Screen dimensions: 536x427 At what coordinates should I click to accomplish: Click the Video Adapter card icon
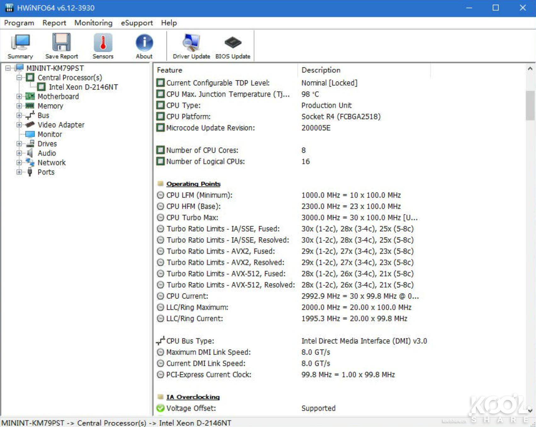pyautogui.click(x=30, y=125)
